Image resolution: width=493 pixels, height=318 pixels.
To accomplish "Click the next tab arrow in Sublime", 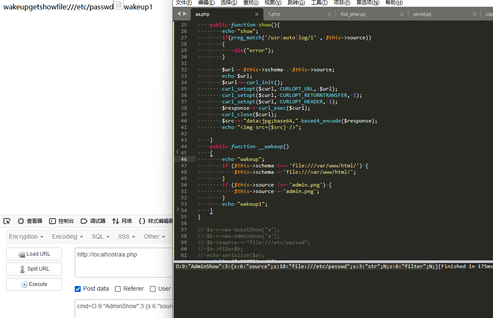I will [185, 14].
